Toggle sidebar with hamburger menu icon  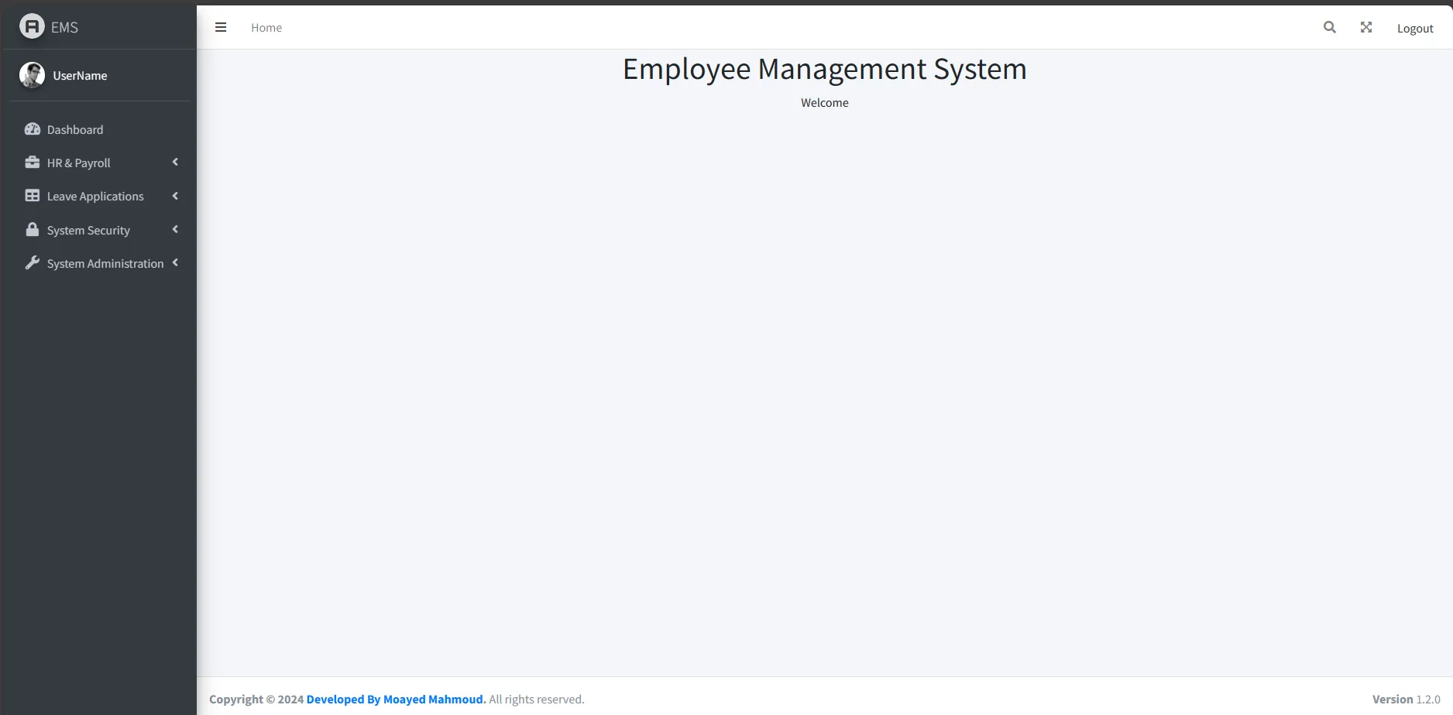tap(221, 28)
